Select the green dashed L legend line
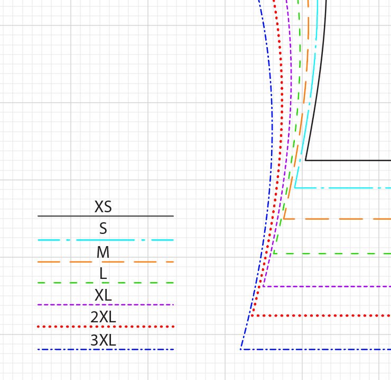391x380 pixels. [106, 283]
